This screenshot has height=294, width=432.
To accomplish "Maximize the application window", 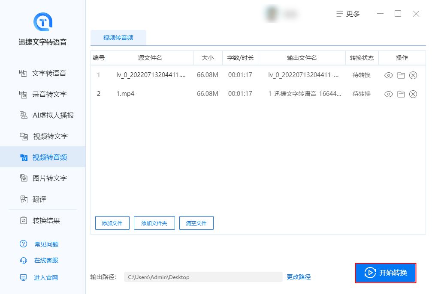I will [x=398, y=13].
